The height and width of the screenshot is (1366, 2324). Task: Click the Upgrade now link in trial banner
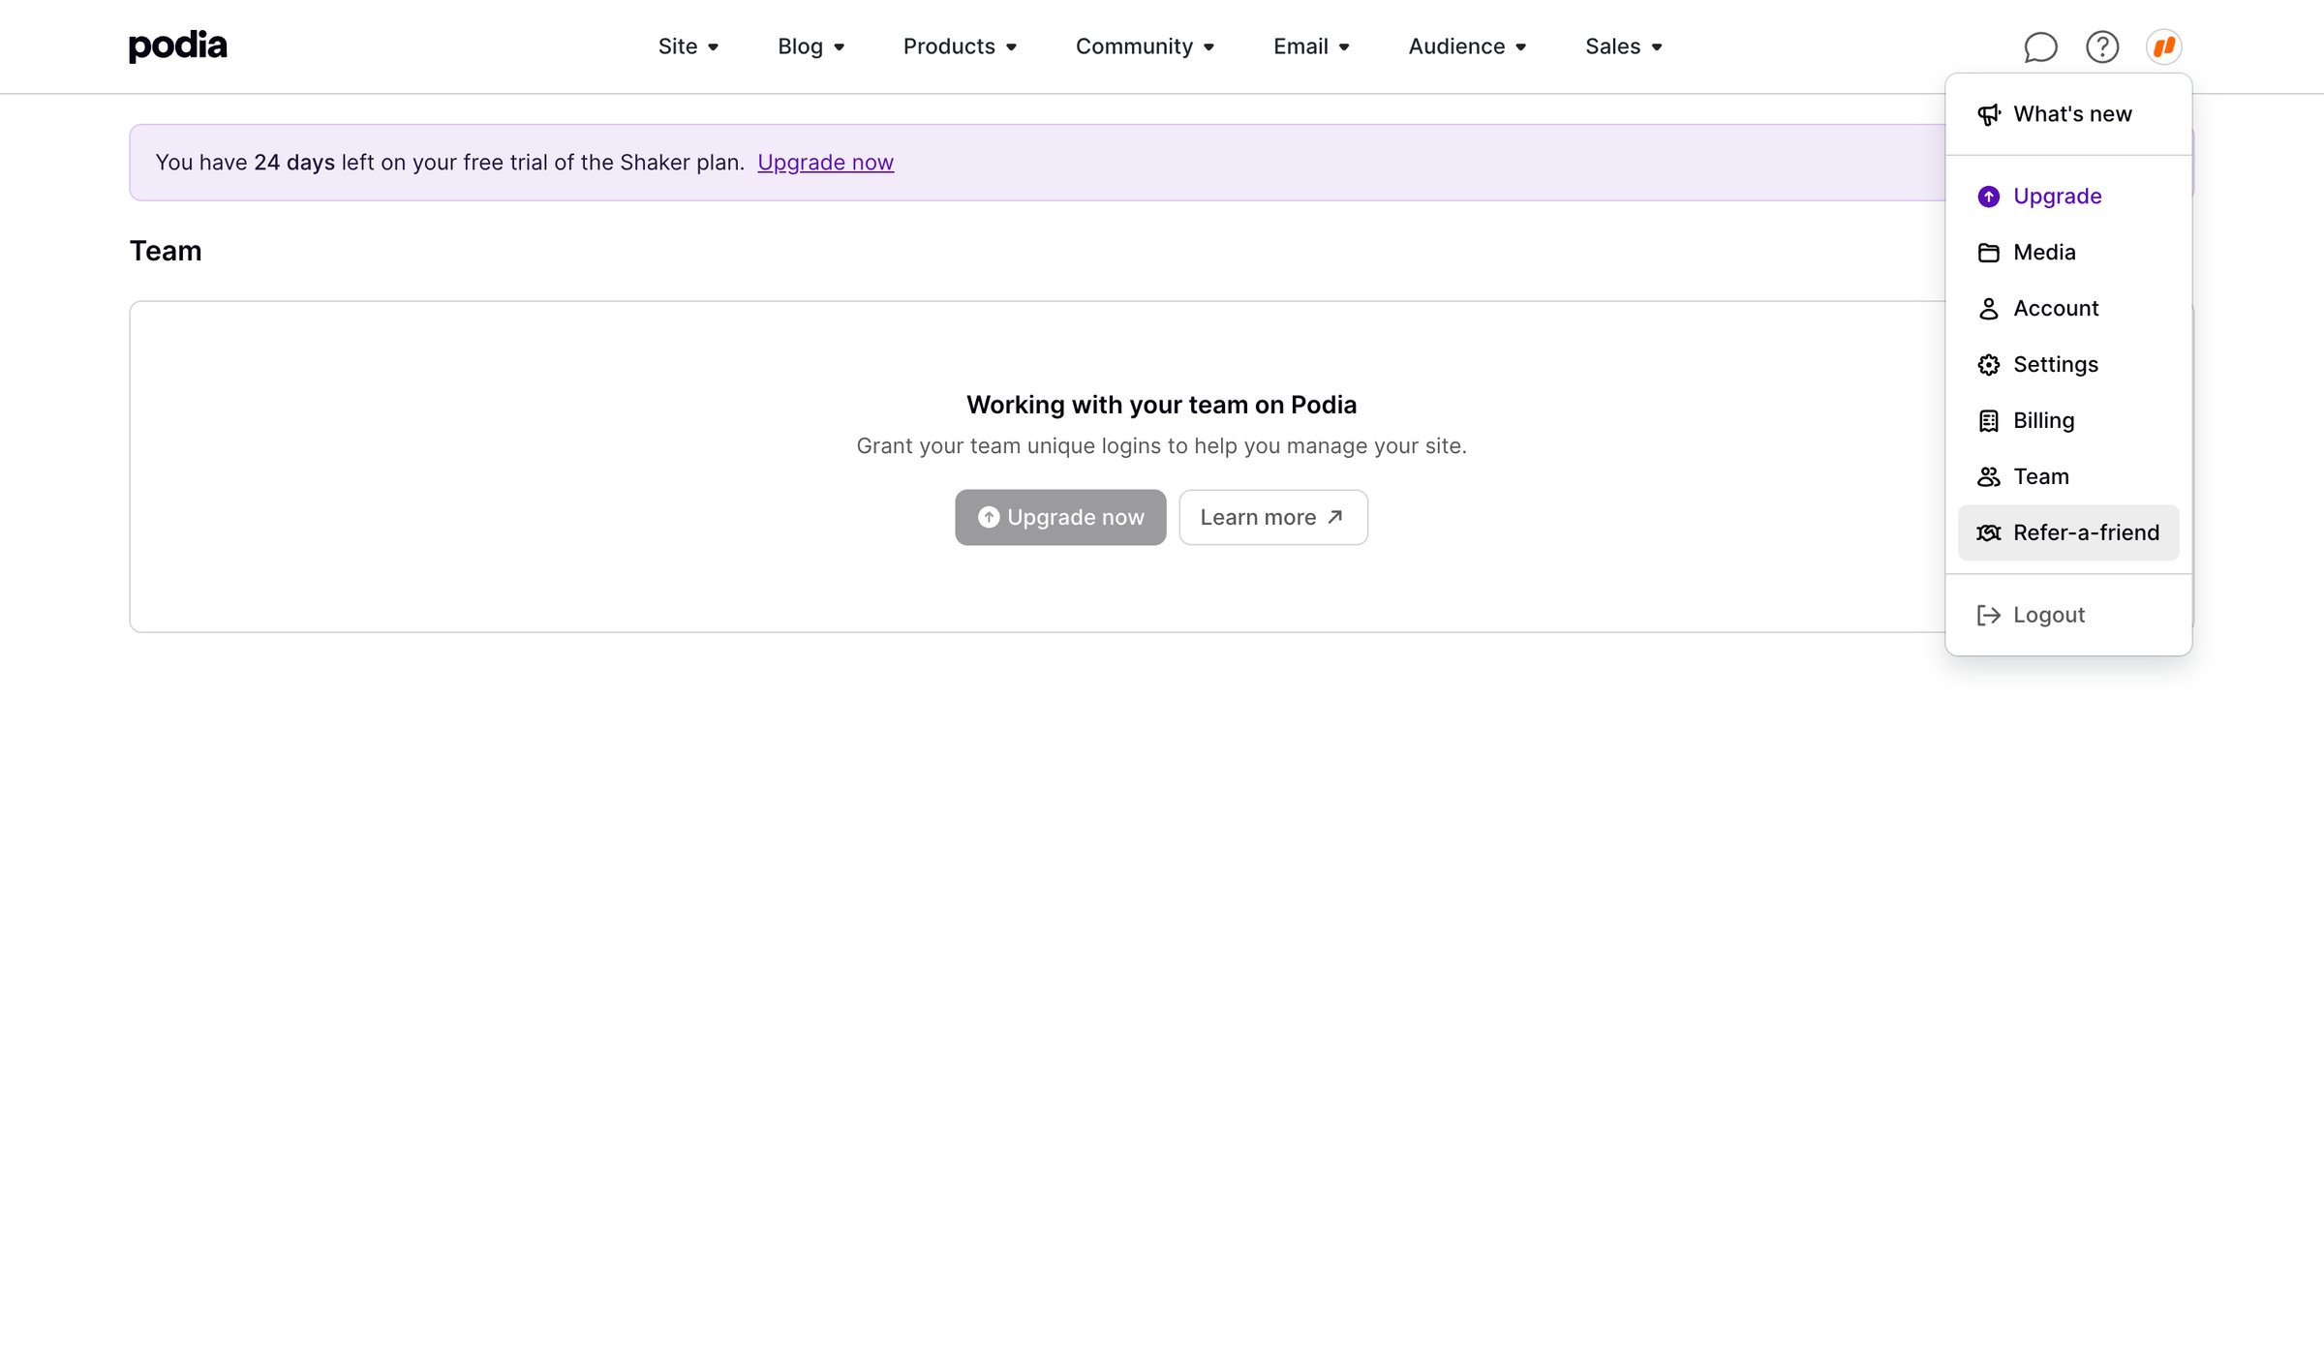click(x=825, y=163)
